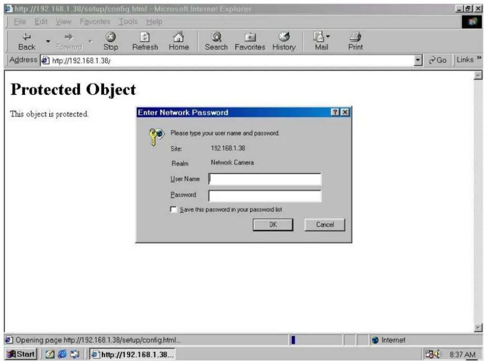This screenshot has height=361, width=484.
Task: Cancel the network password dialog
Action: point(325,225)
